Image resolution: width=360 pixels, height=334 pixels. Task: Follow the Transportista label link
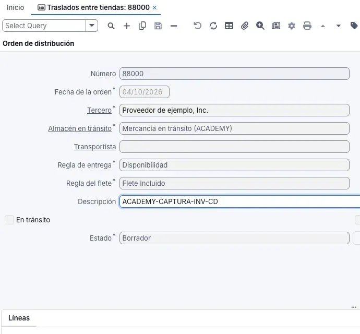[95, 147]
